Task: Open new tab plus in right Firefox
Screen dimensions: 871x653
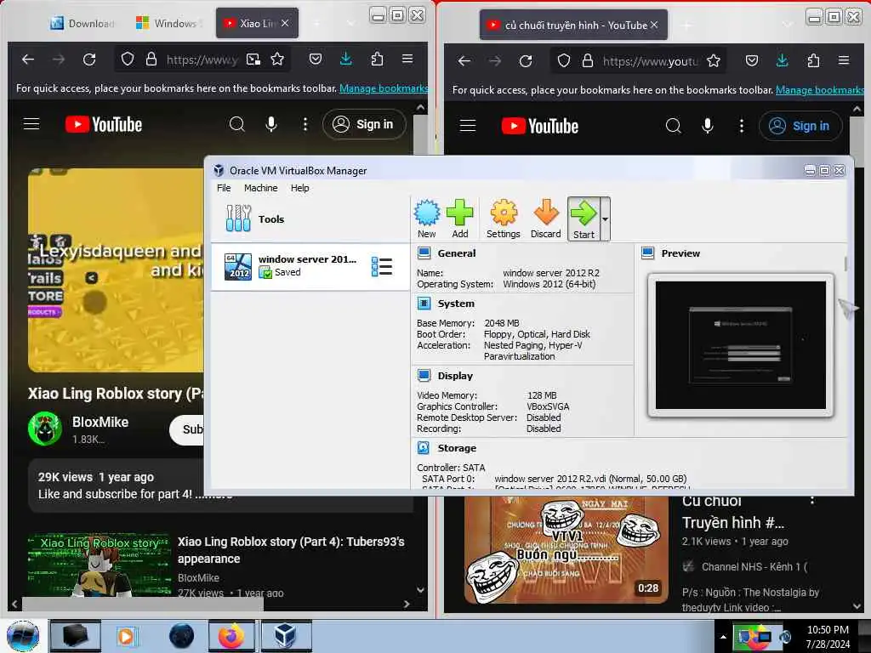Action: [687, 25]
